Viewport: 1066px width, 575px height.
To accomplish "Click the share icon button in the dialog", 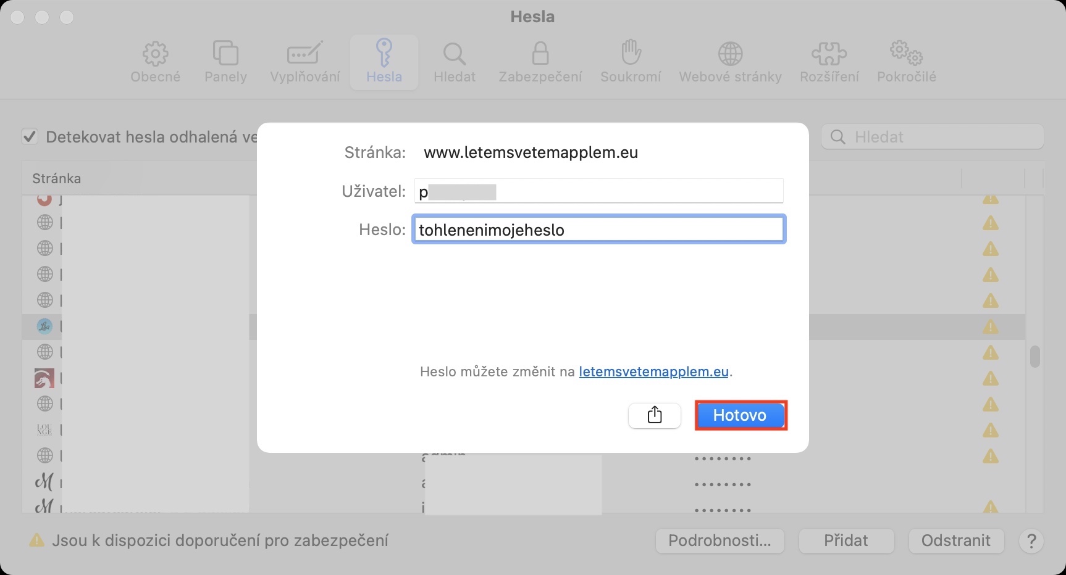I will (x=655, y=415).
